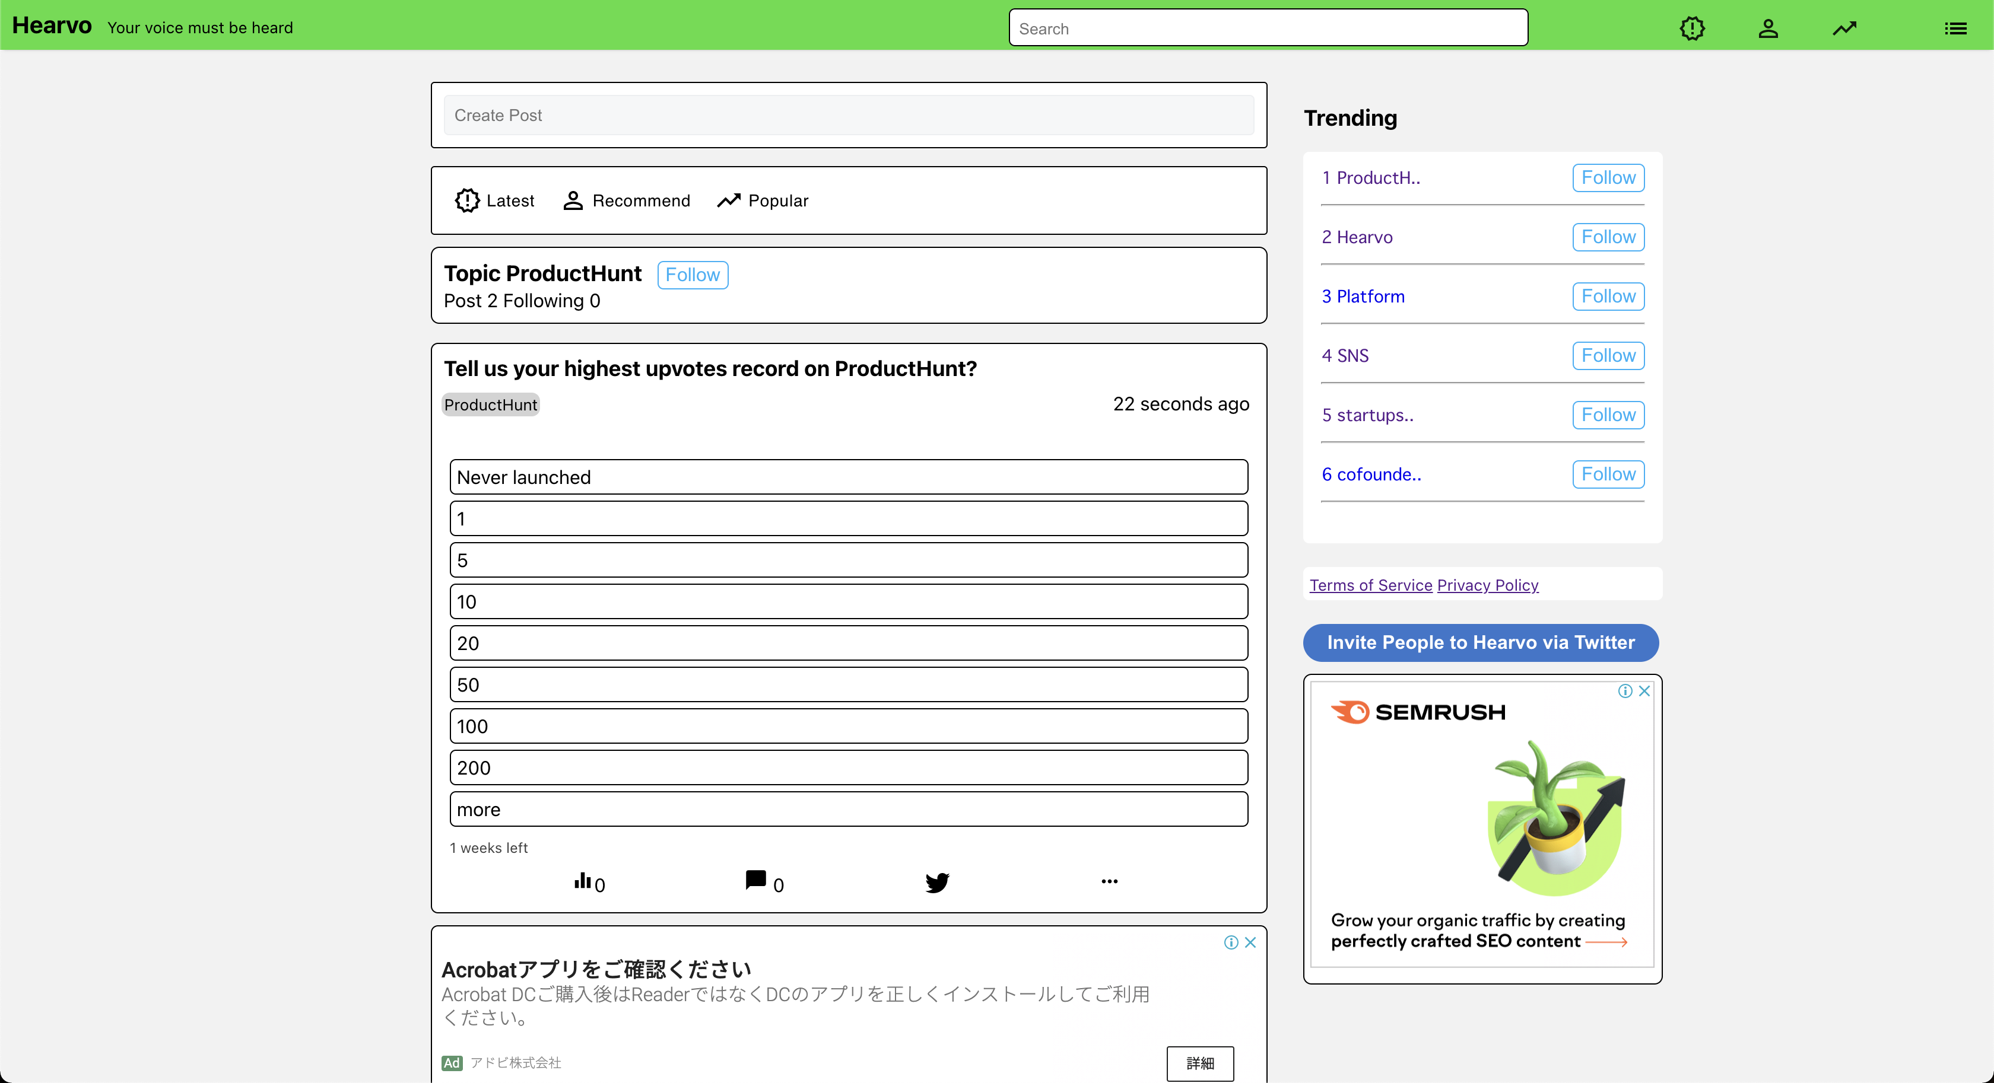This screenshot has height=1083, width=1994.
Task: Open the list menu icon in header
Action: pyautogui.click(x=1955, y=28)
